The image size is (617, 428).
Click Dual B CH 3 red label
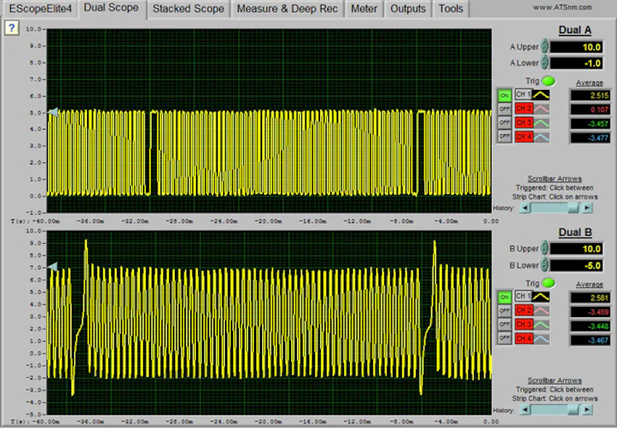[x=524, y=324]
